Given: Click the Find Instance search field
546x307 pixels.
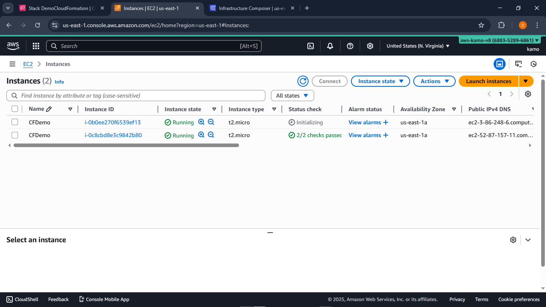Looking at the screenshot, I should 136,96.
